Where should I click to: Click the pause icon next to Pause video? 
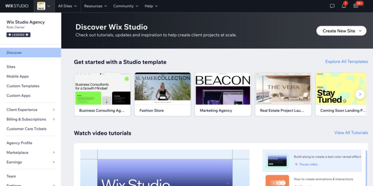(x=297, y=164)
